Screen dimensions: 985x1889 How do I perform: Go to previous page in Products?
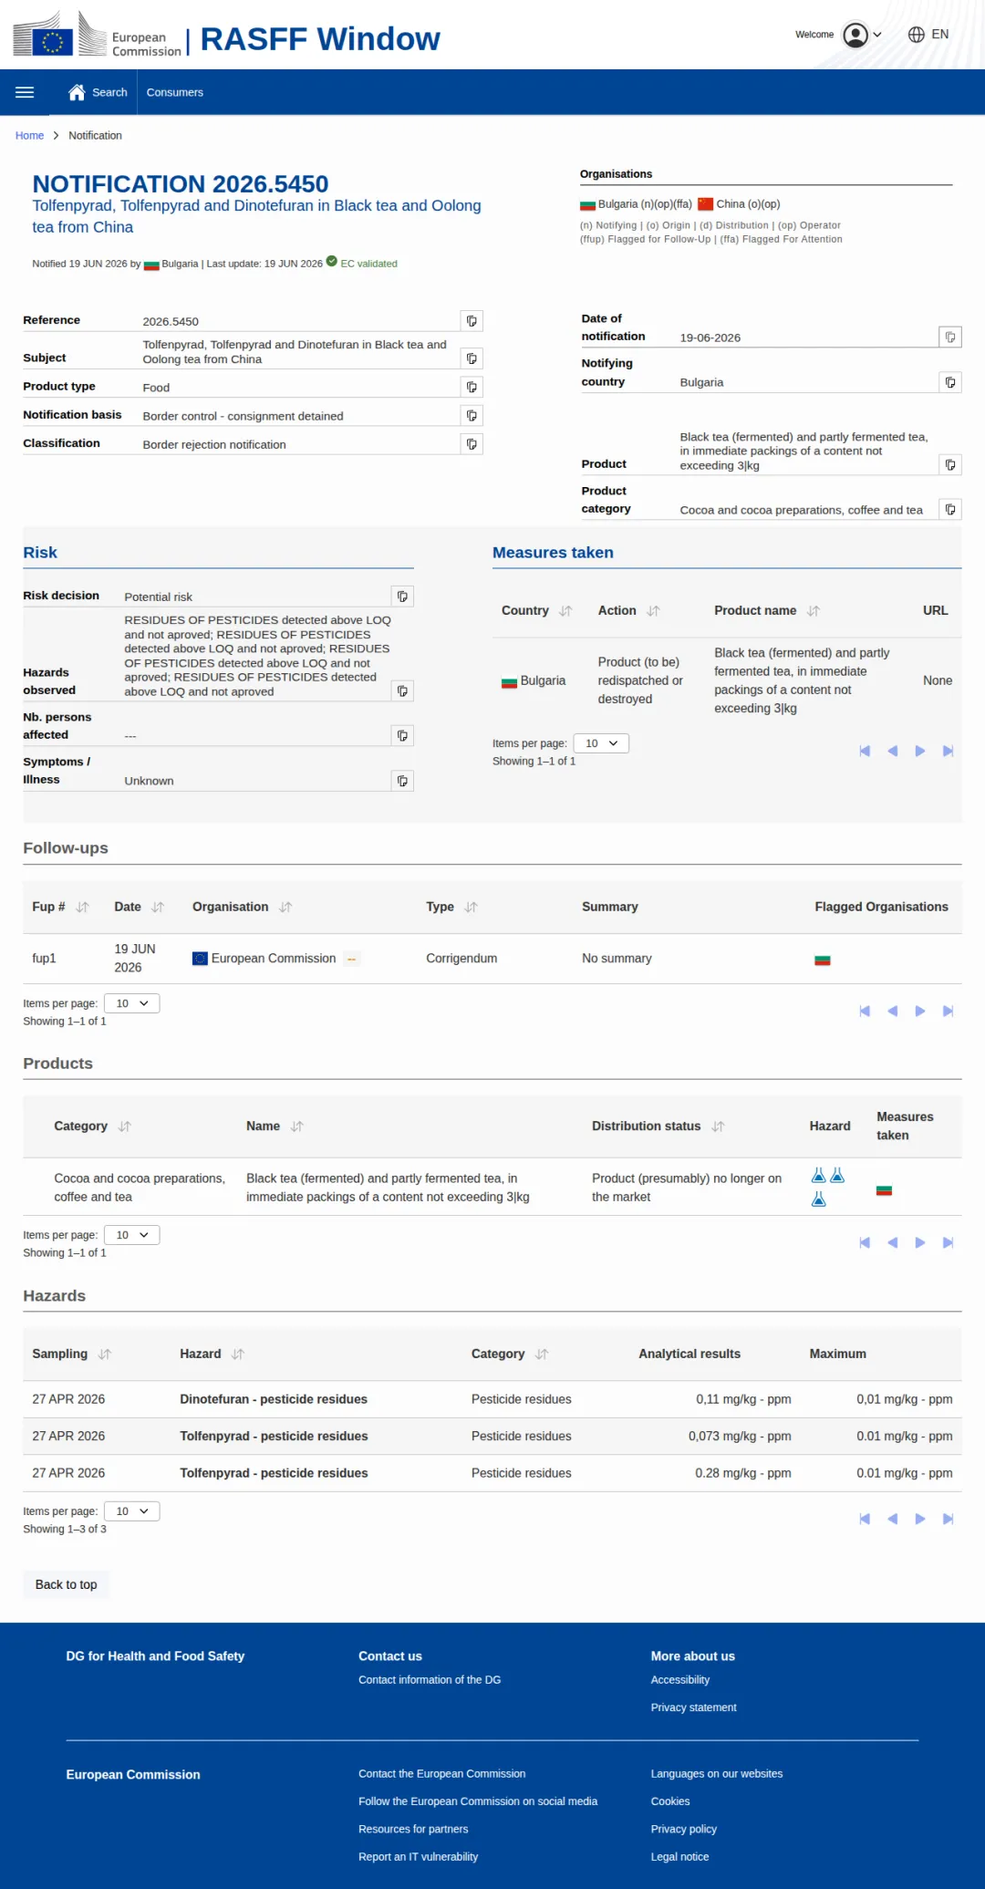point(892,1242)
